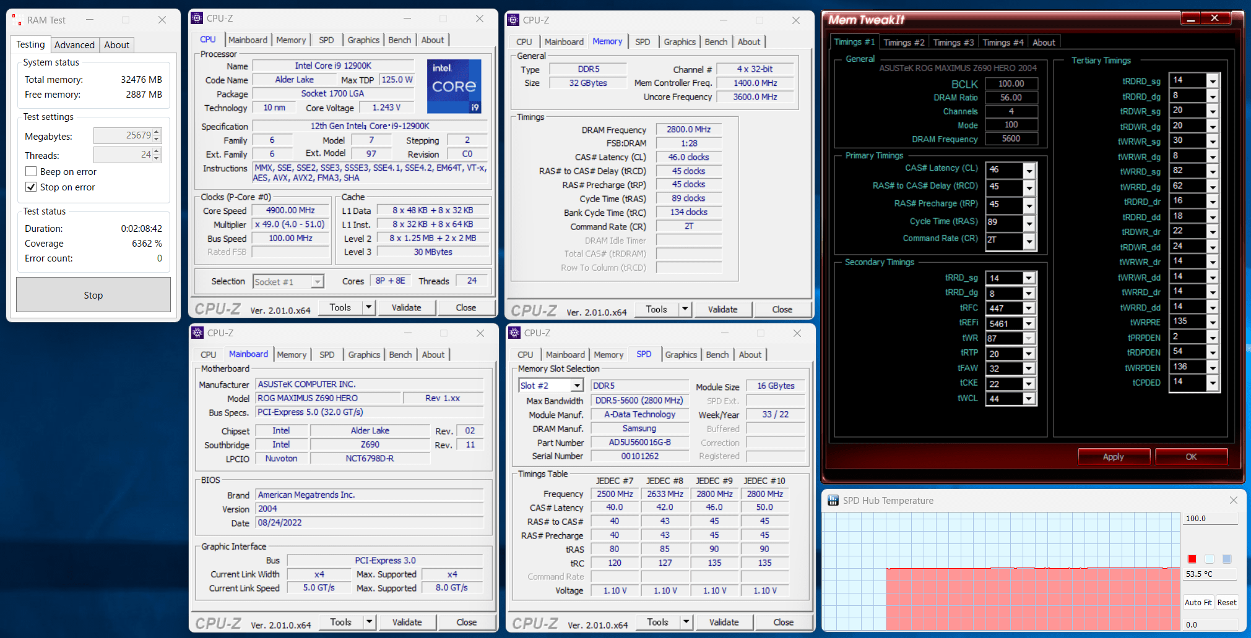This screenshot has height=638, width=1251.
Task: Click the 100.0 upper limit field in SPD Hub
Action: pos(1210,518)
